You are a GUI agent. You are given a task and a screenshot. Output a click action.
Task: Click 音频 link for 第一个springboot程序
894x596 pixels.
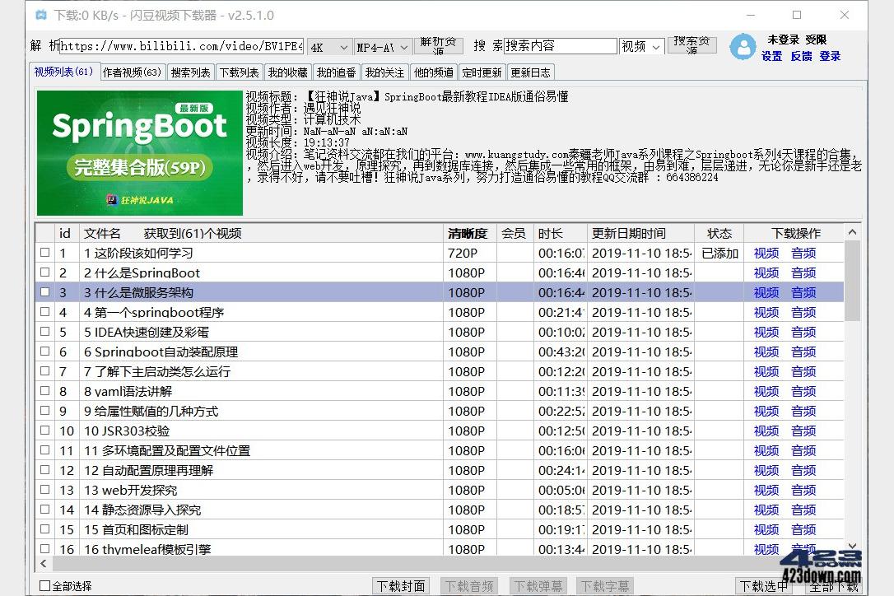pos(803,312)
